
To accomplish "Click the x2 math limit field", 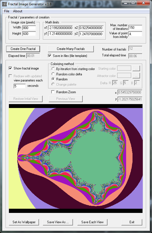I will 91,28.
